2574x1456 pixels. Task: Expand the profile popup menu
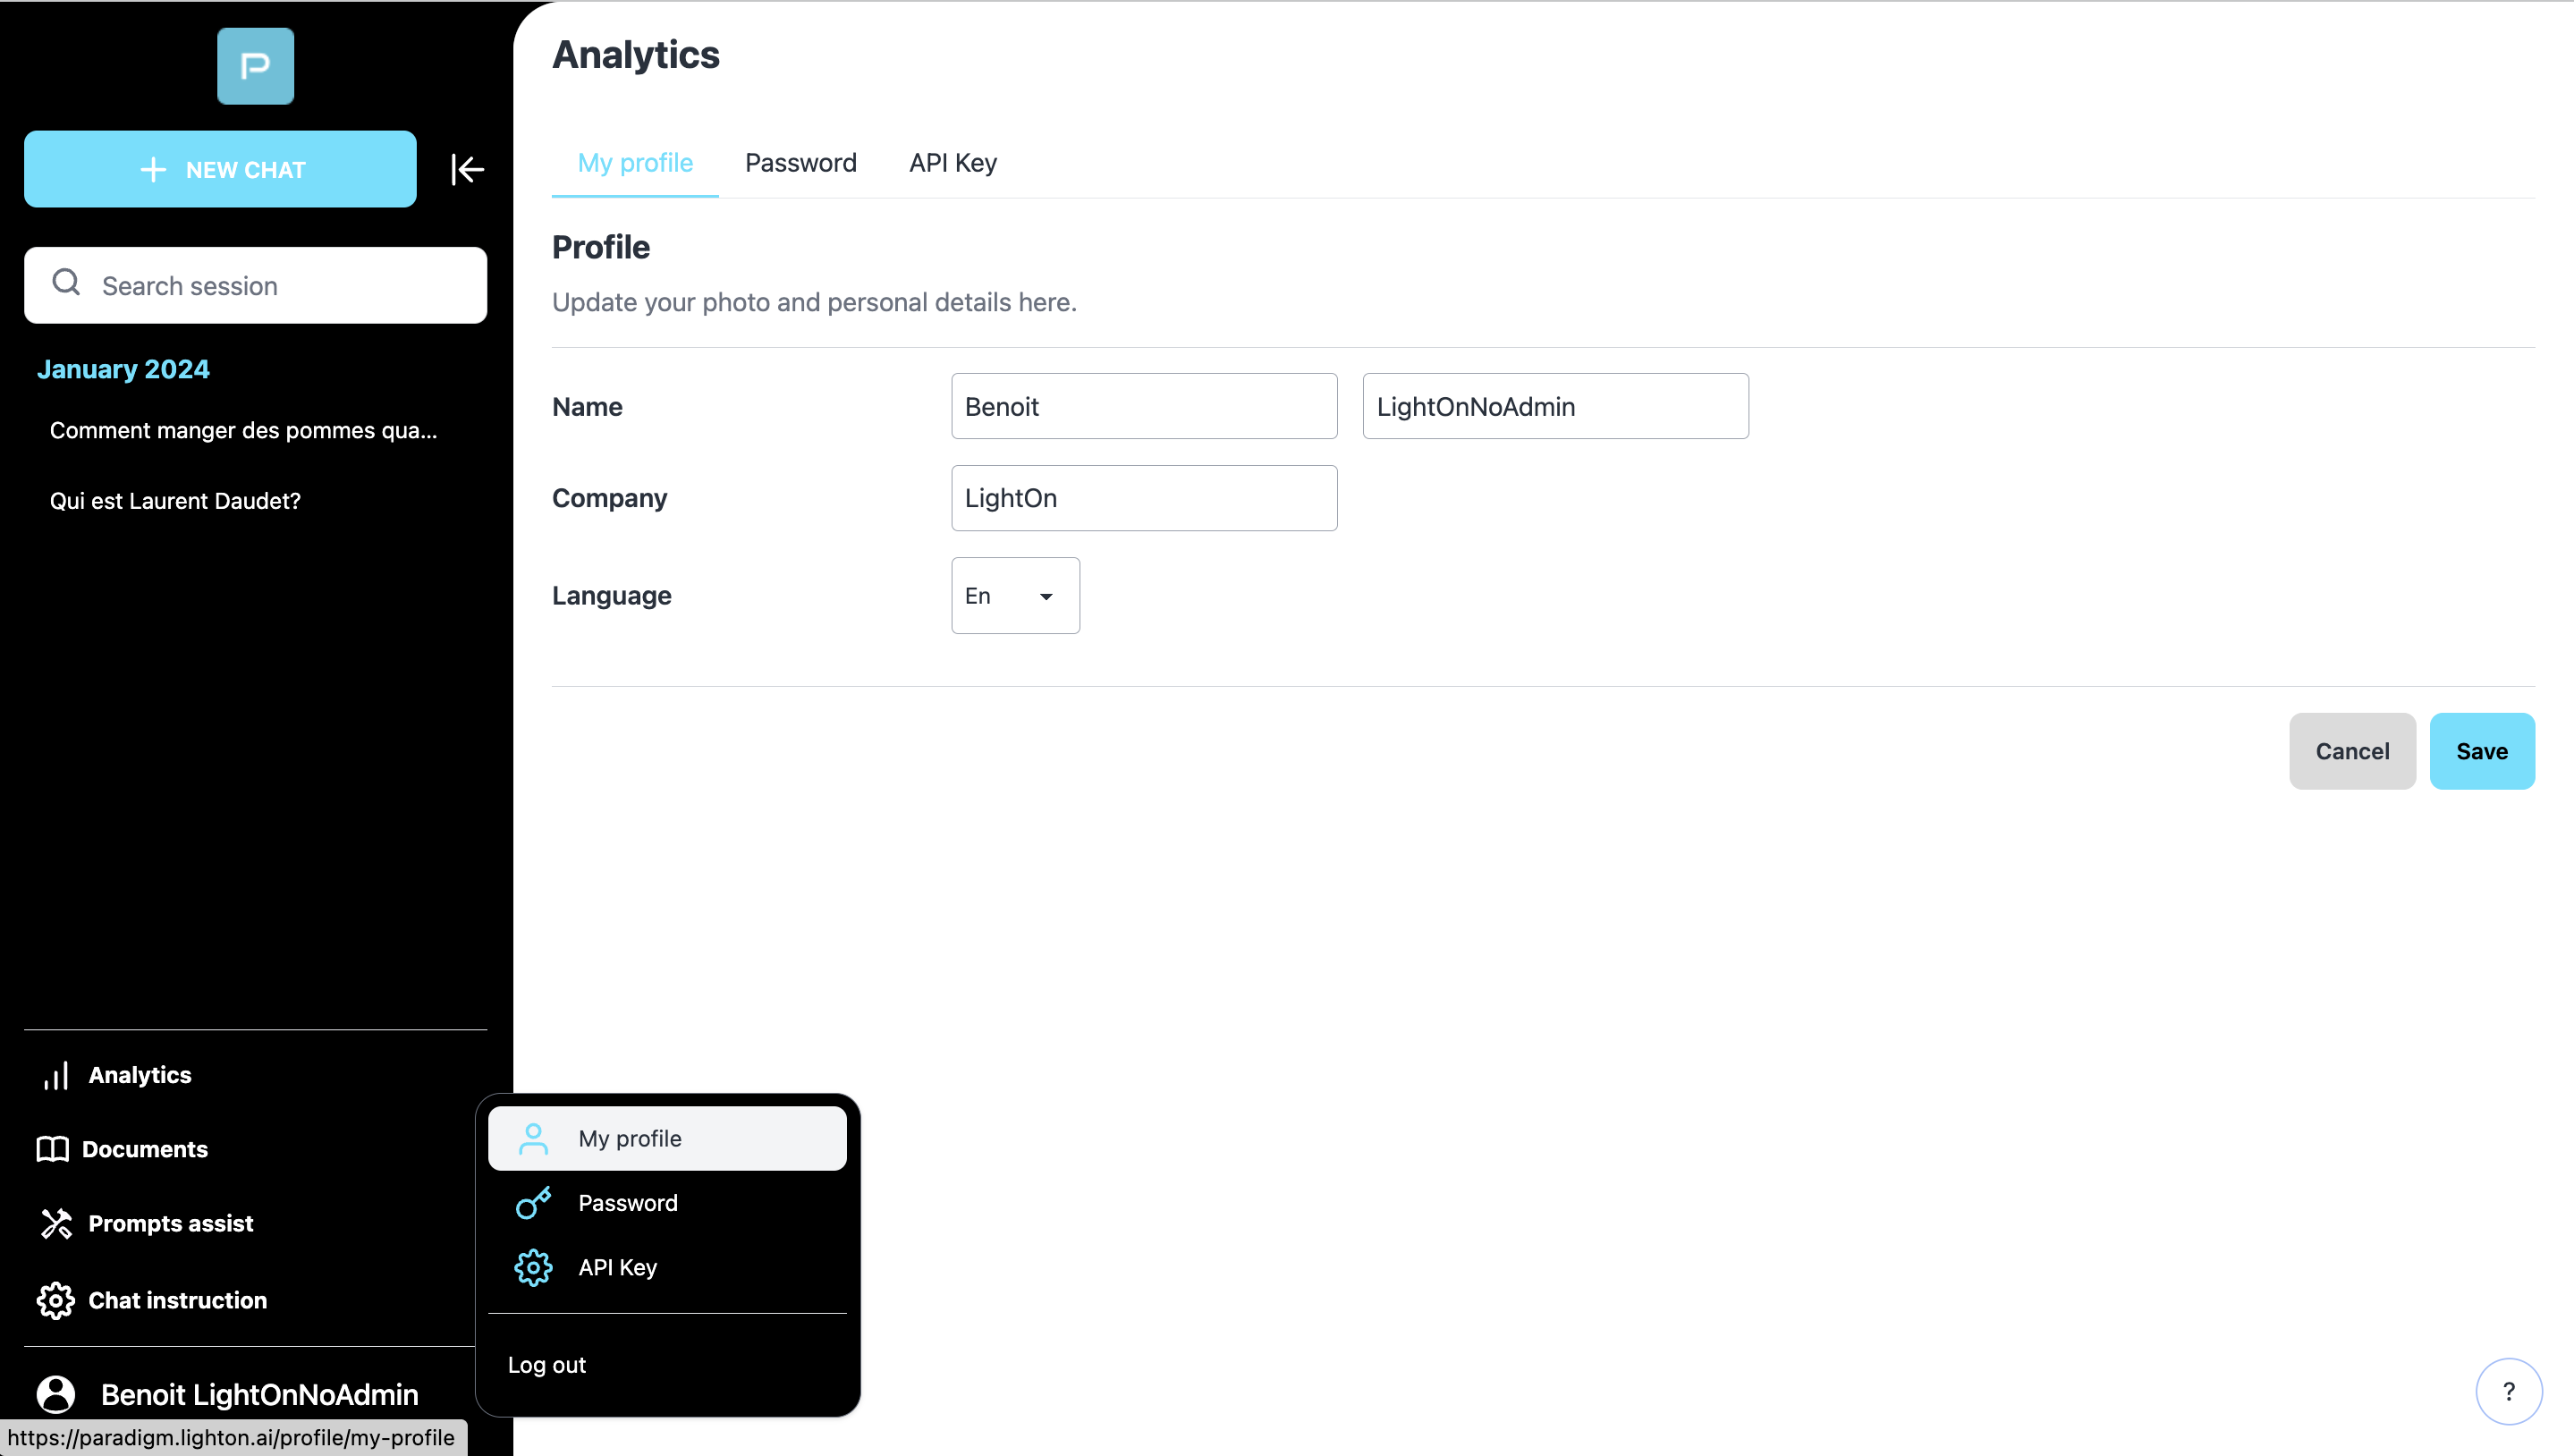(257, 1394)
